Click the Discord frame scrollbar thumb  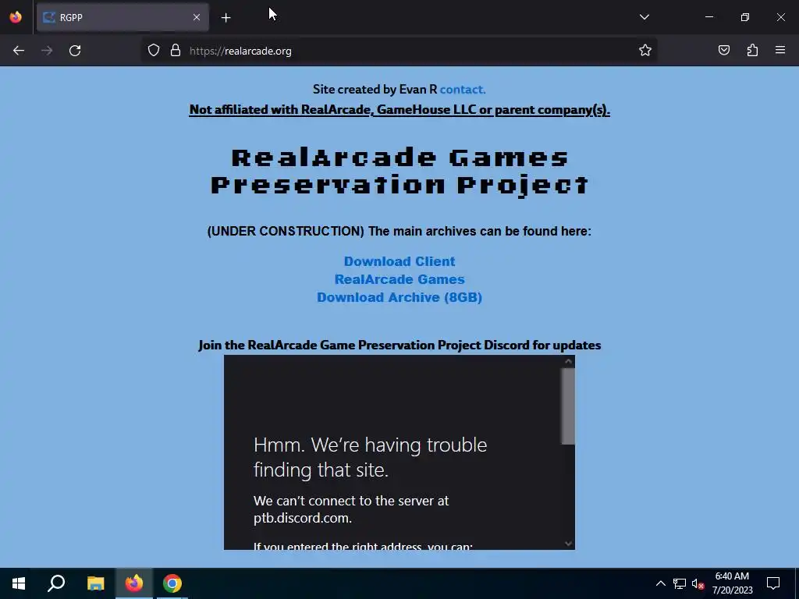point(568,406)
